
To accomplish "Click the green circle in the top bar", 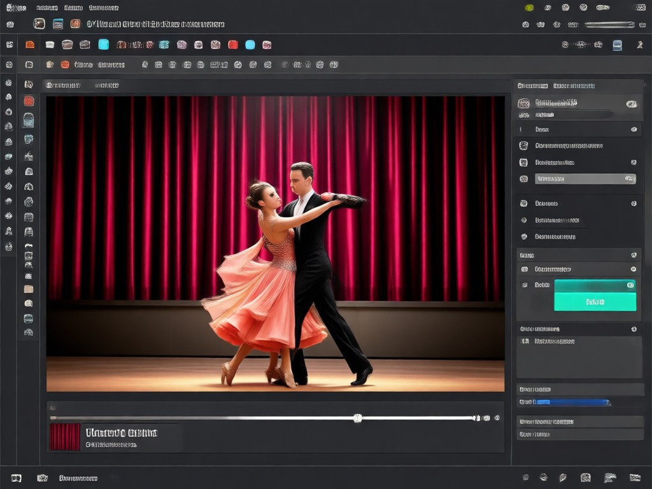I will click(x=529, y=8).
